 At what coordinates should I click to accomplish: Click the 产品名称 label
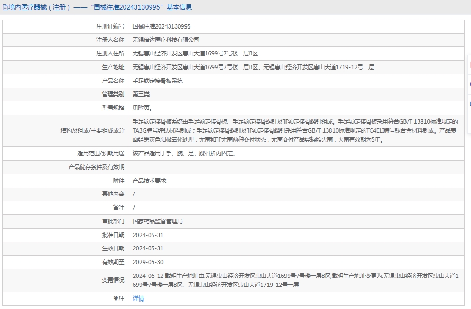tap(113, 81)
